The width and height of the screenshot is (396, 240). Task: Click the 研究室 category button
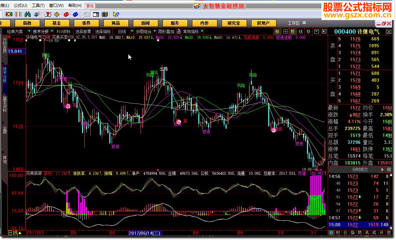click(x=234, y=23)
